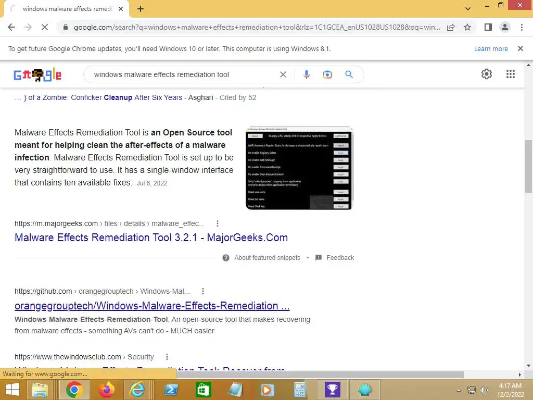
Task: Open Google quick settings gear
Action: 487,74
